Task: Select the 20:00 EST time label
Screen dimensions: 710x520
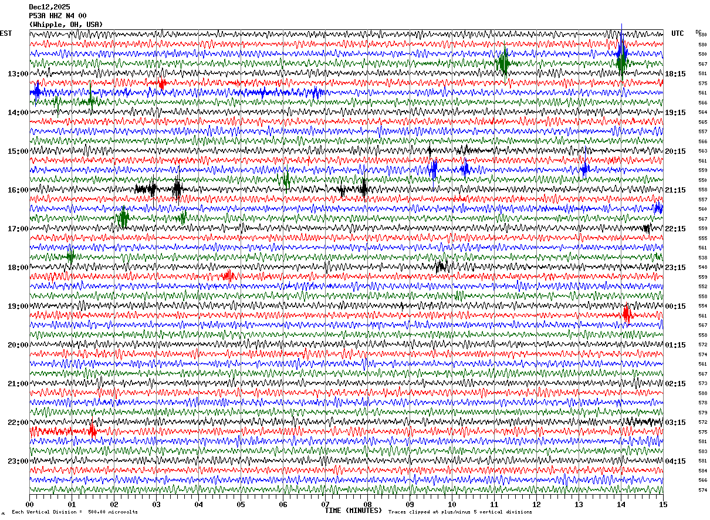Action: click(x=18, y=345)
